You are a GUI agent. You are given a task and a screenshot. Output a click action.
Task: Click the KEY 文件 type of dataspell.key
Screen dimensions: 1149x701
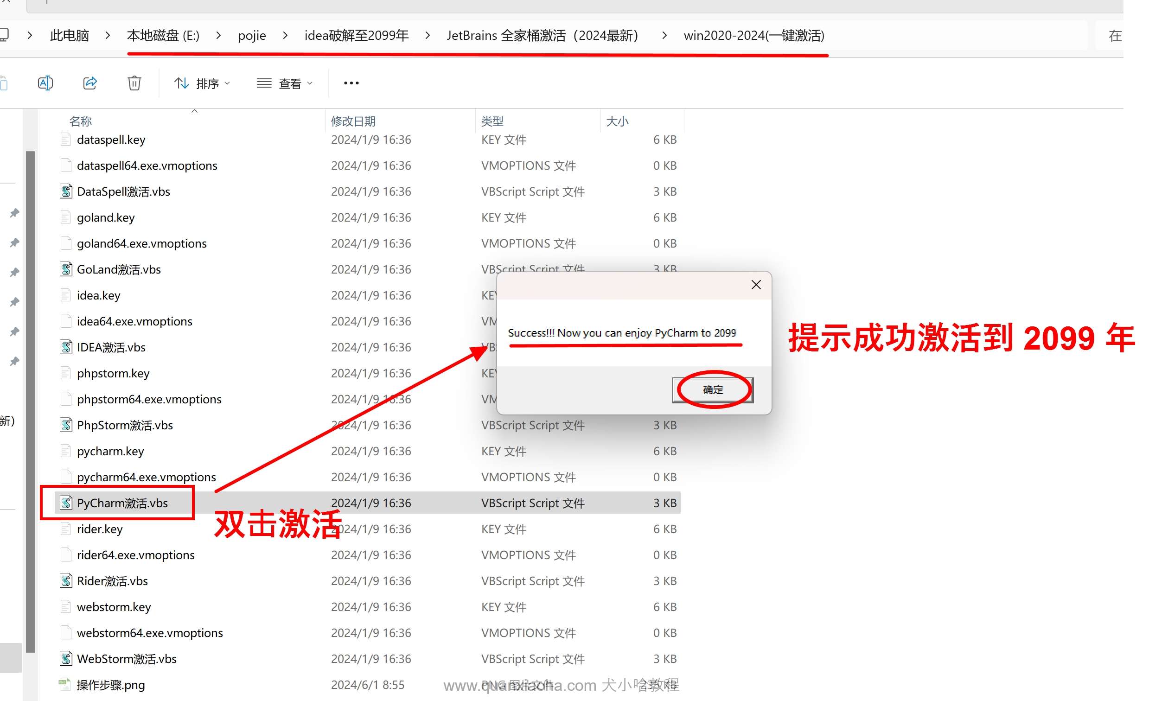[x=504, y=140]
